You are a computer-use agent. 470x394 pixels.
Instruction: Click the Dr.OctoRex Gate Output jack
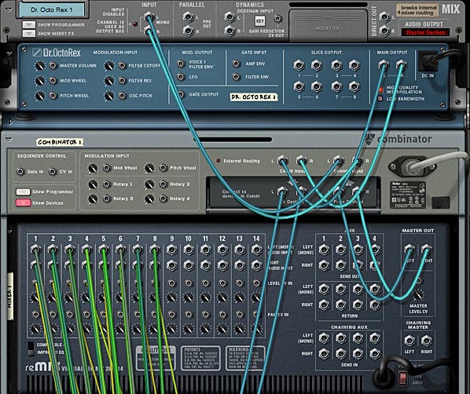[181, 94]
